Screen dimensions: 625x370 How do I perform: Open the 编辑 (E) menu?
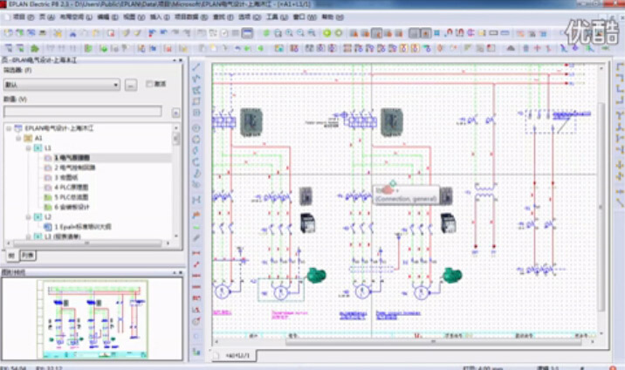[107, 17]
